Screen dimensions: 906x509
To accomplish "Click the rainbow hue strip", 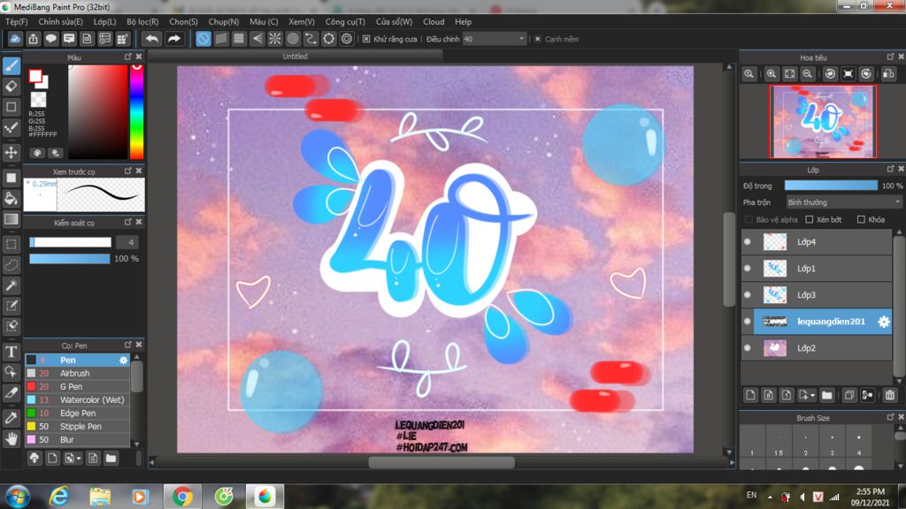I will [x=136, y=111].
